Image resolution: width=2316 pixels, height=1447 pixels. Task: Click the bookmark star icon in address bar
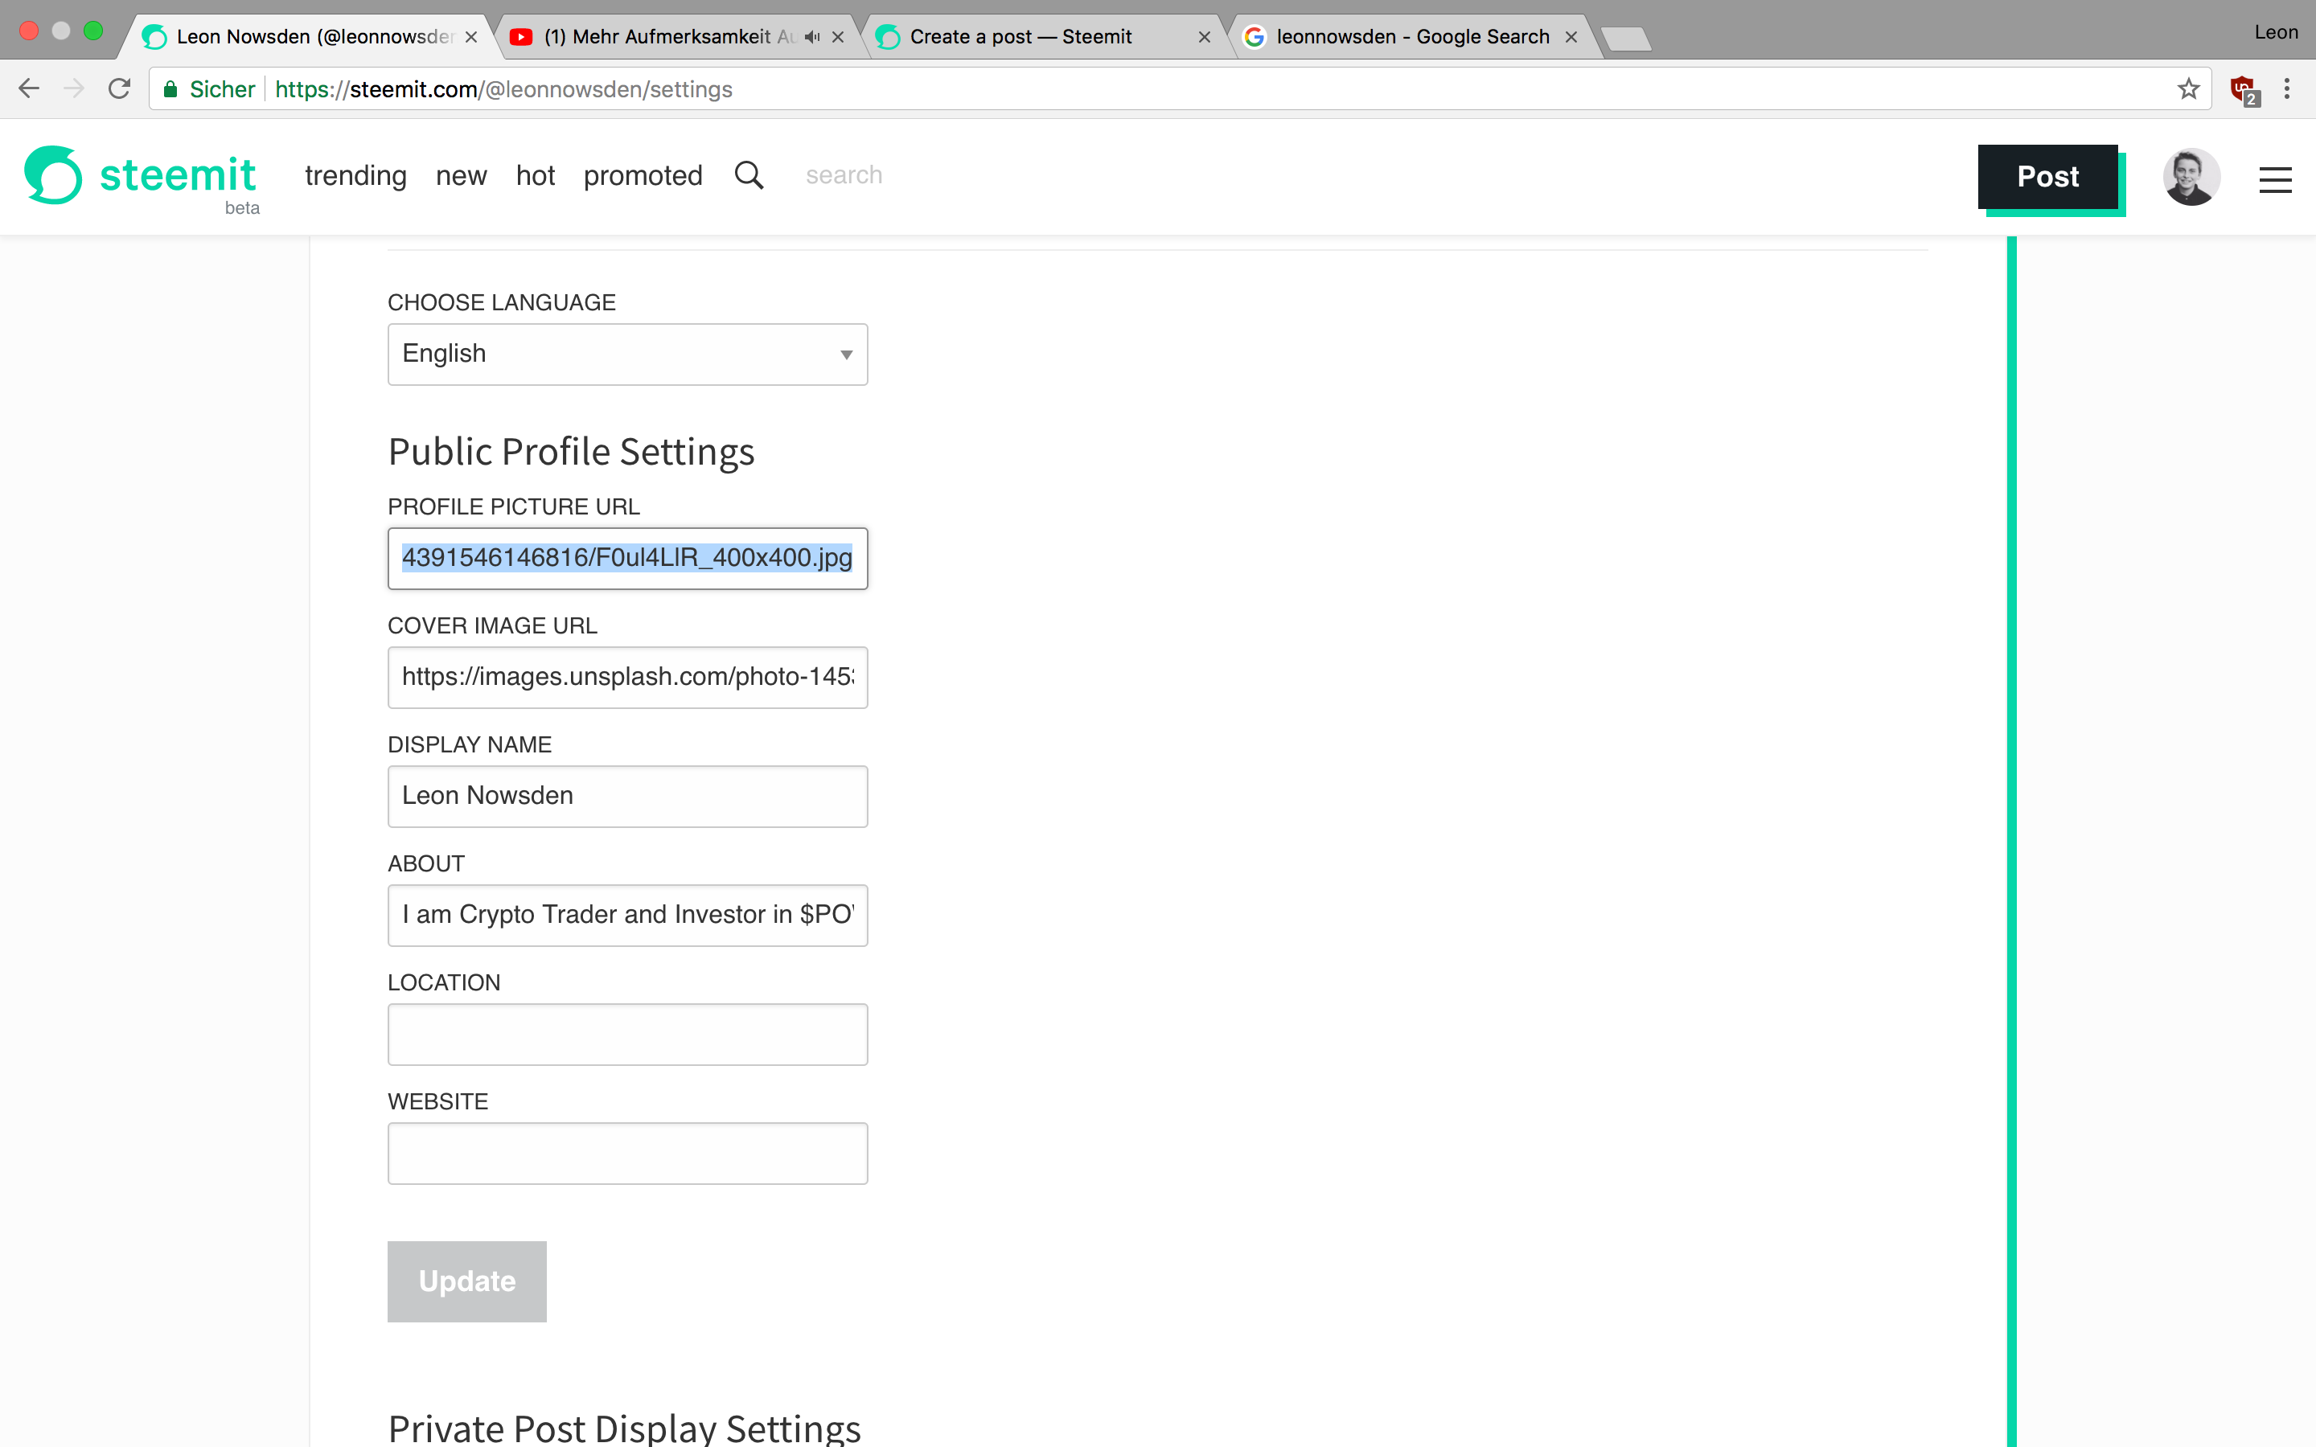click(x=2187, y=88)
